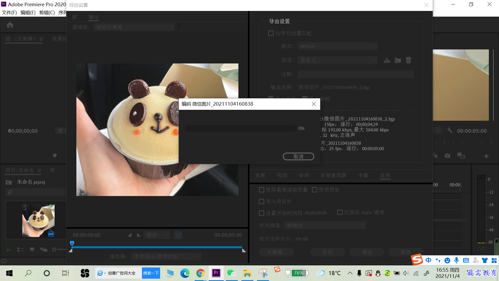Screen dimensions: 499x281
Task: Open Microsoft Edge from taskbar
Action: (185, 273)
